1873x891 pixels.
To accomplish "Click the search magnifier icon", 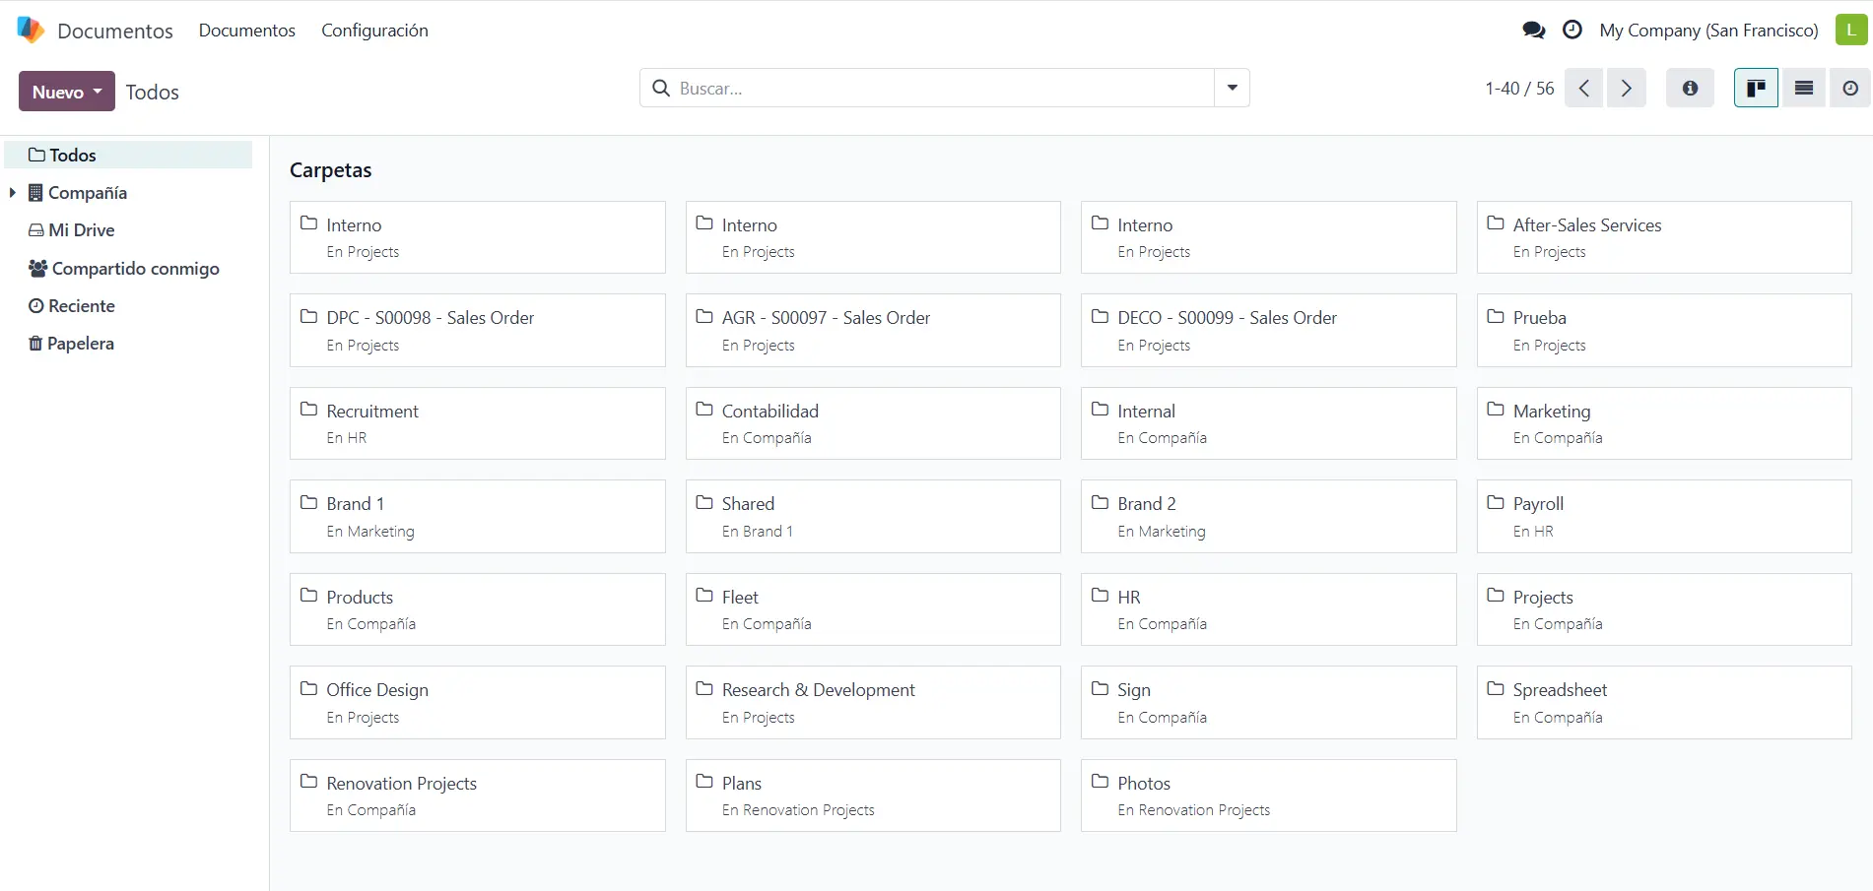I will click(x=661, y=89).
